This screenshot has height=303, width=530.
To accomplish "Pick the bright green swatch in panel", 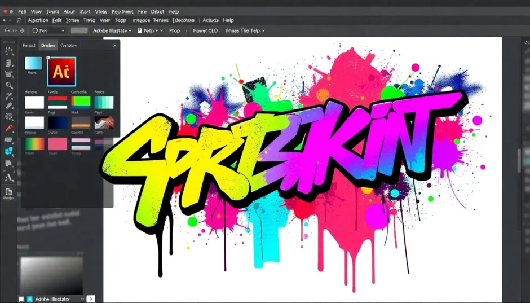I will pyautogui.click(x=81, y=102).
